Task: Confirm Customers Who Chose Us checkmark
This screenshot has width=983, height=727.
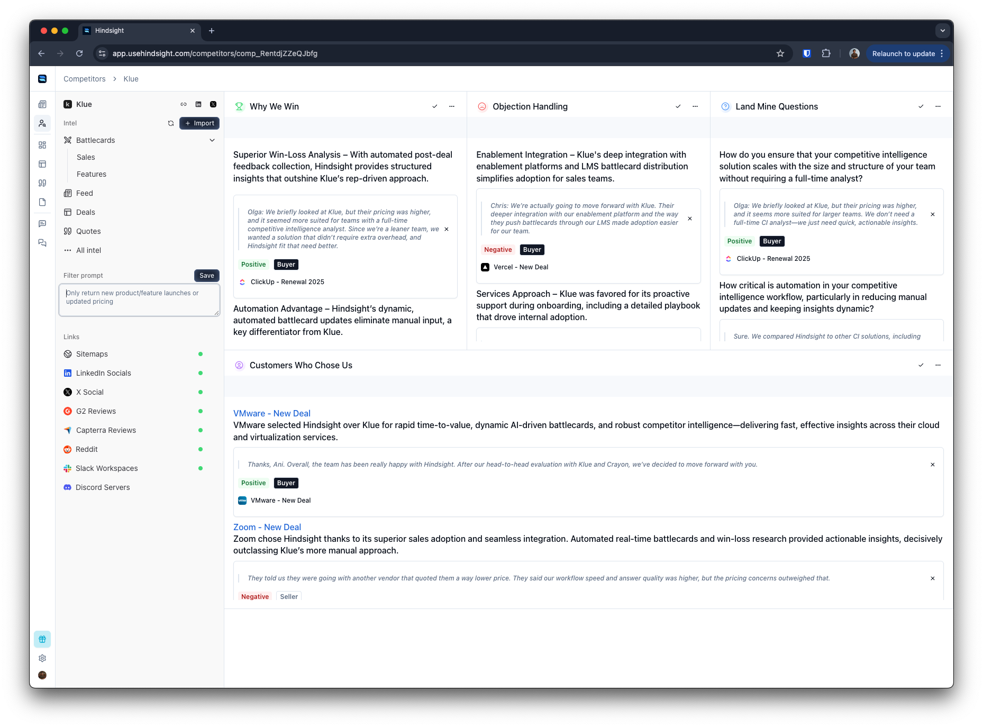Action: [921, 365]
